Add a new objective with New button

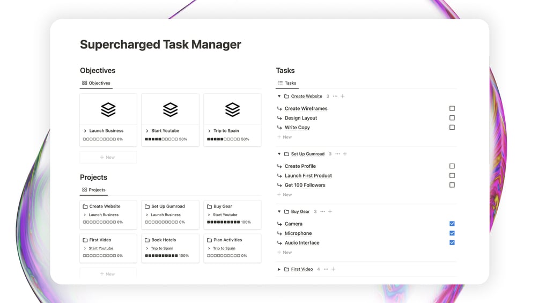pyautogui.click(x=108, y=157)
